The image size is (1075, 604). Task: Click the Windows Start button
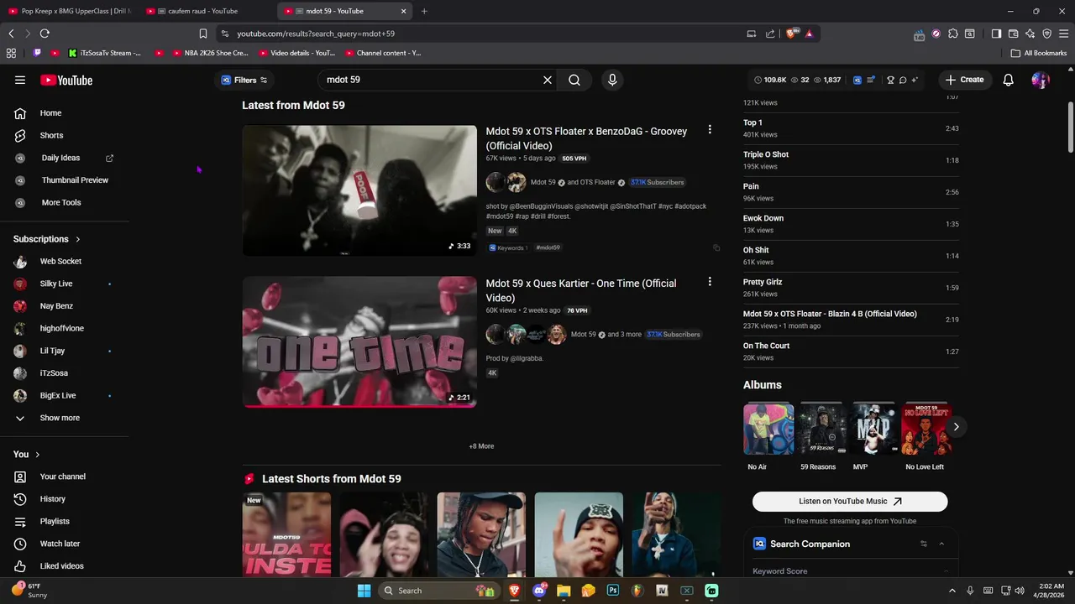click(364, 591)
